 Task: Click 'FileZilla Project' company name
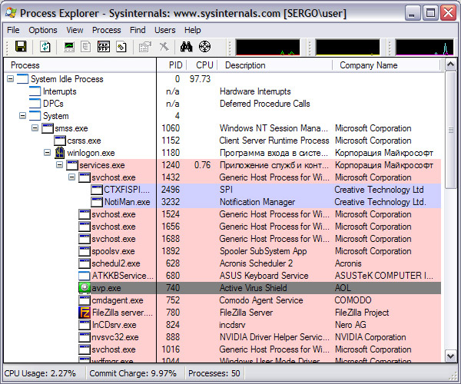[x=362, y=313]
